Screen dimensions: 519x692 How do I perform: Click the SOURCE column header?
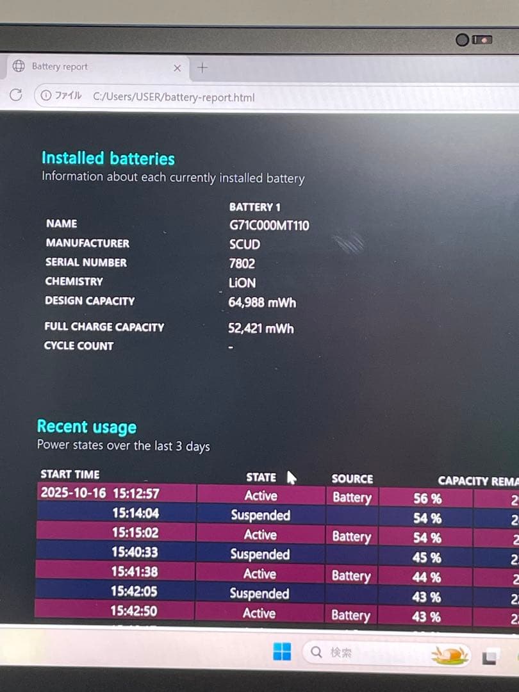click(x=352, y=479)
